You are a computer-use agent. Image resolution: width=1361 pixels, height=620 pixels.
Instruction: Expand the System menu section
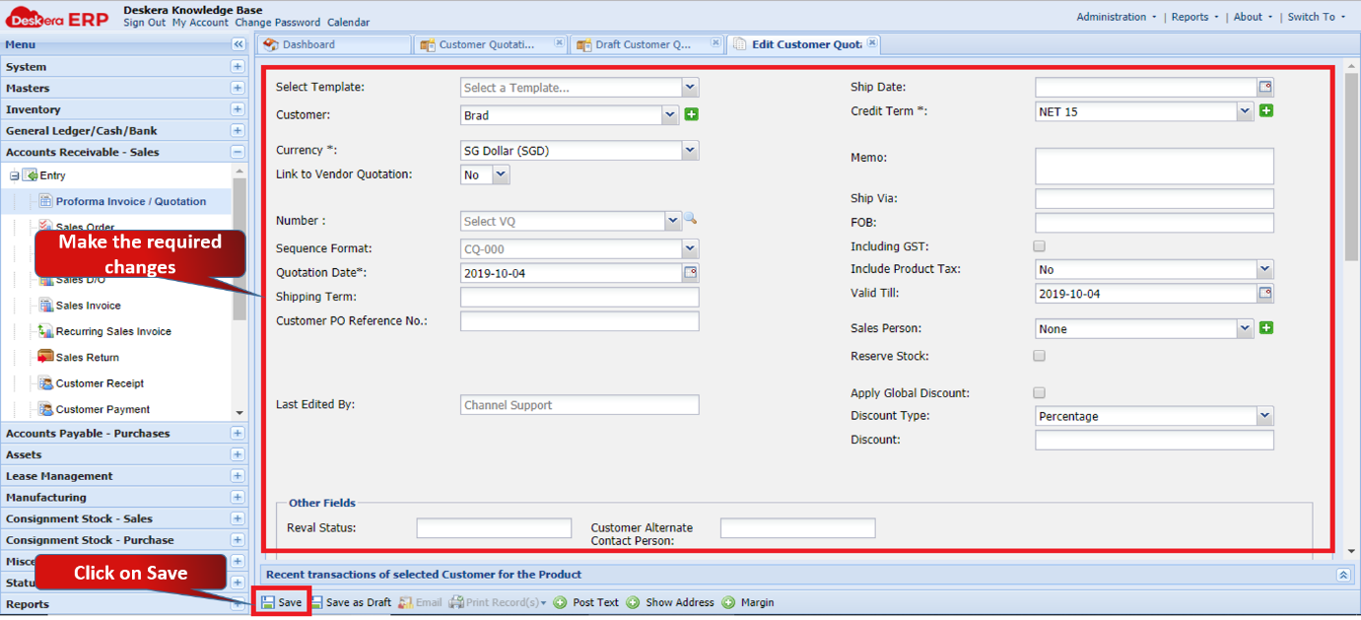click(x=238, y=66)
